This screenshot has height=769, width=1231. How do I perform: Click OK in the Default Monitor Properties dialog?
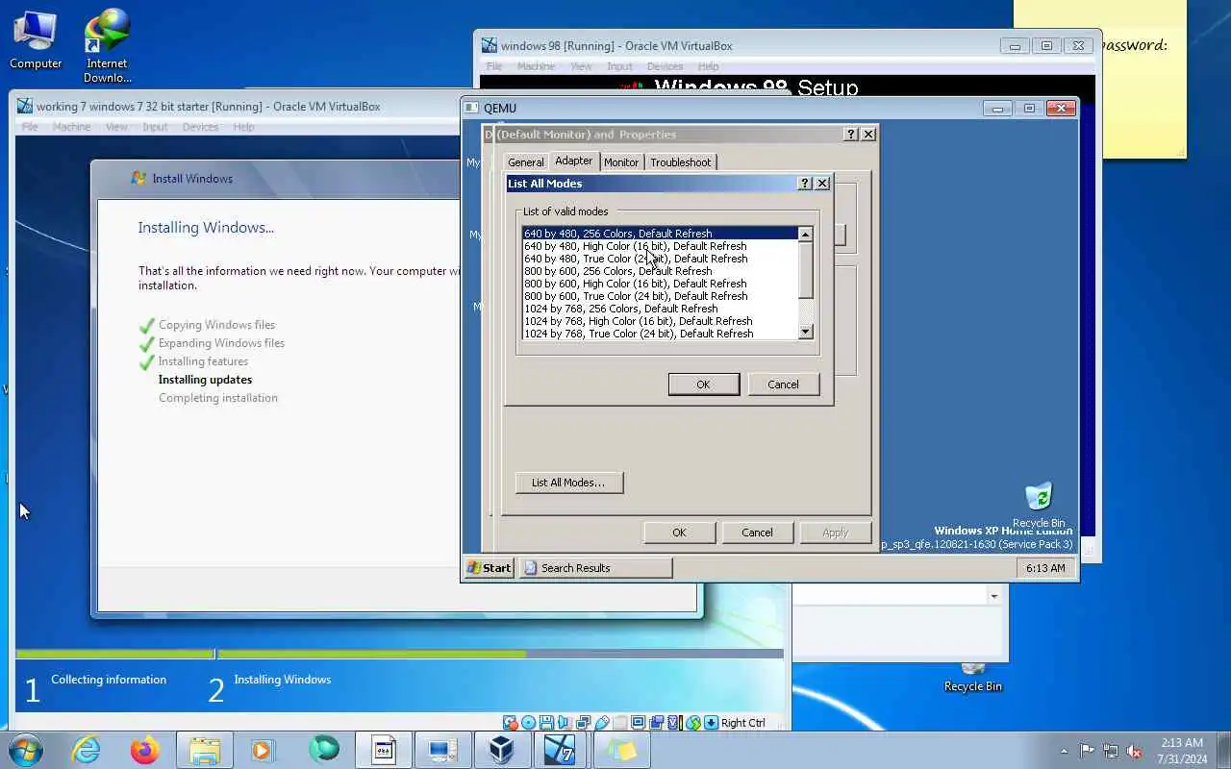[x=679, y=533]
